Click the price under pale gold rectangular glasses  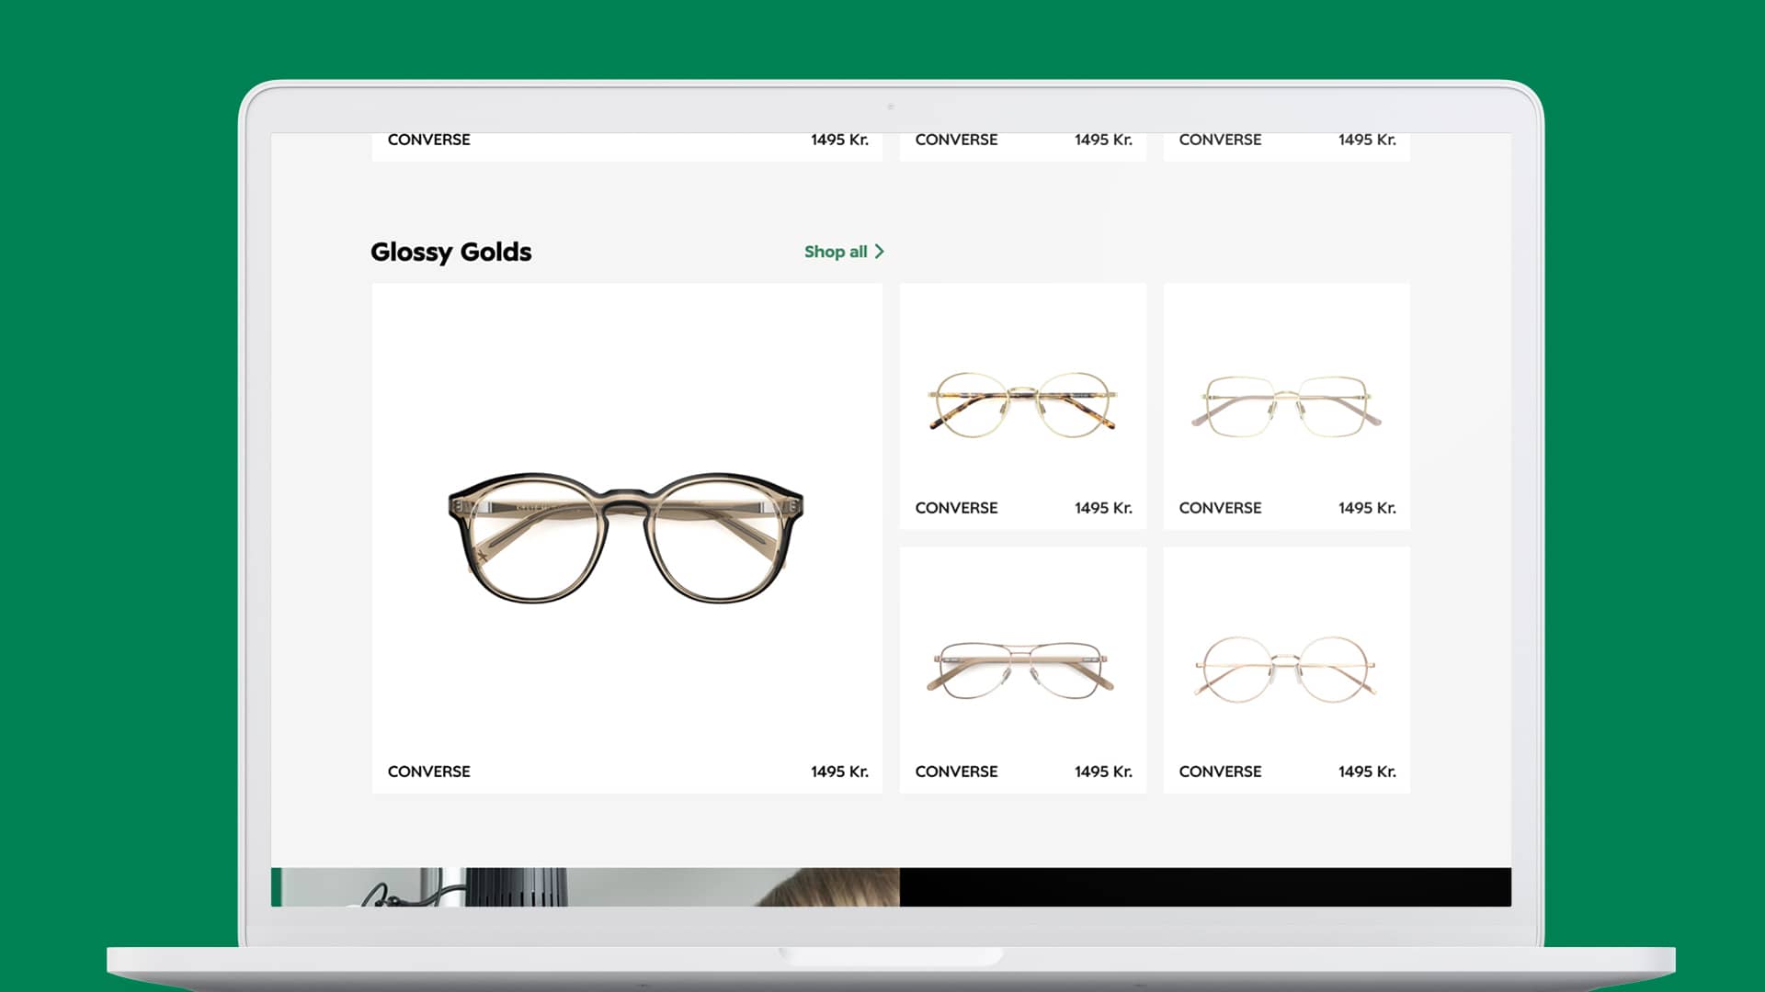(1367, 508)
